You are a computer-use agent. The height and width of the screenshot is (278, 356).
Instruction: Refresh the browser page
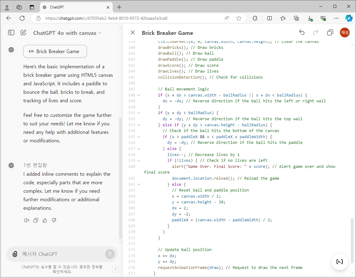pos(22,18)
